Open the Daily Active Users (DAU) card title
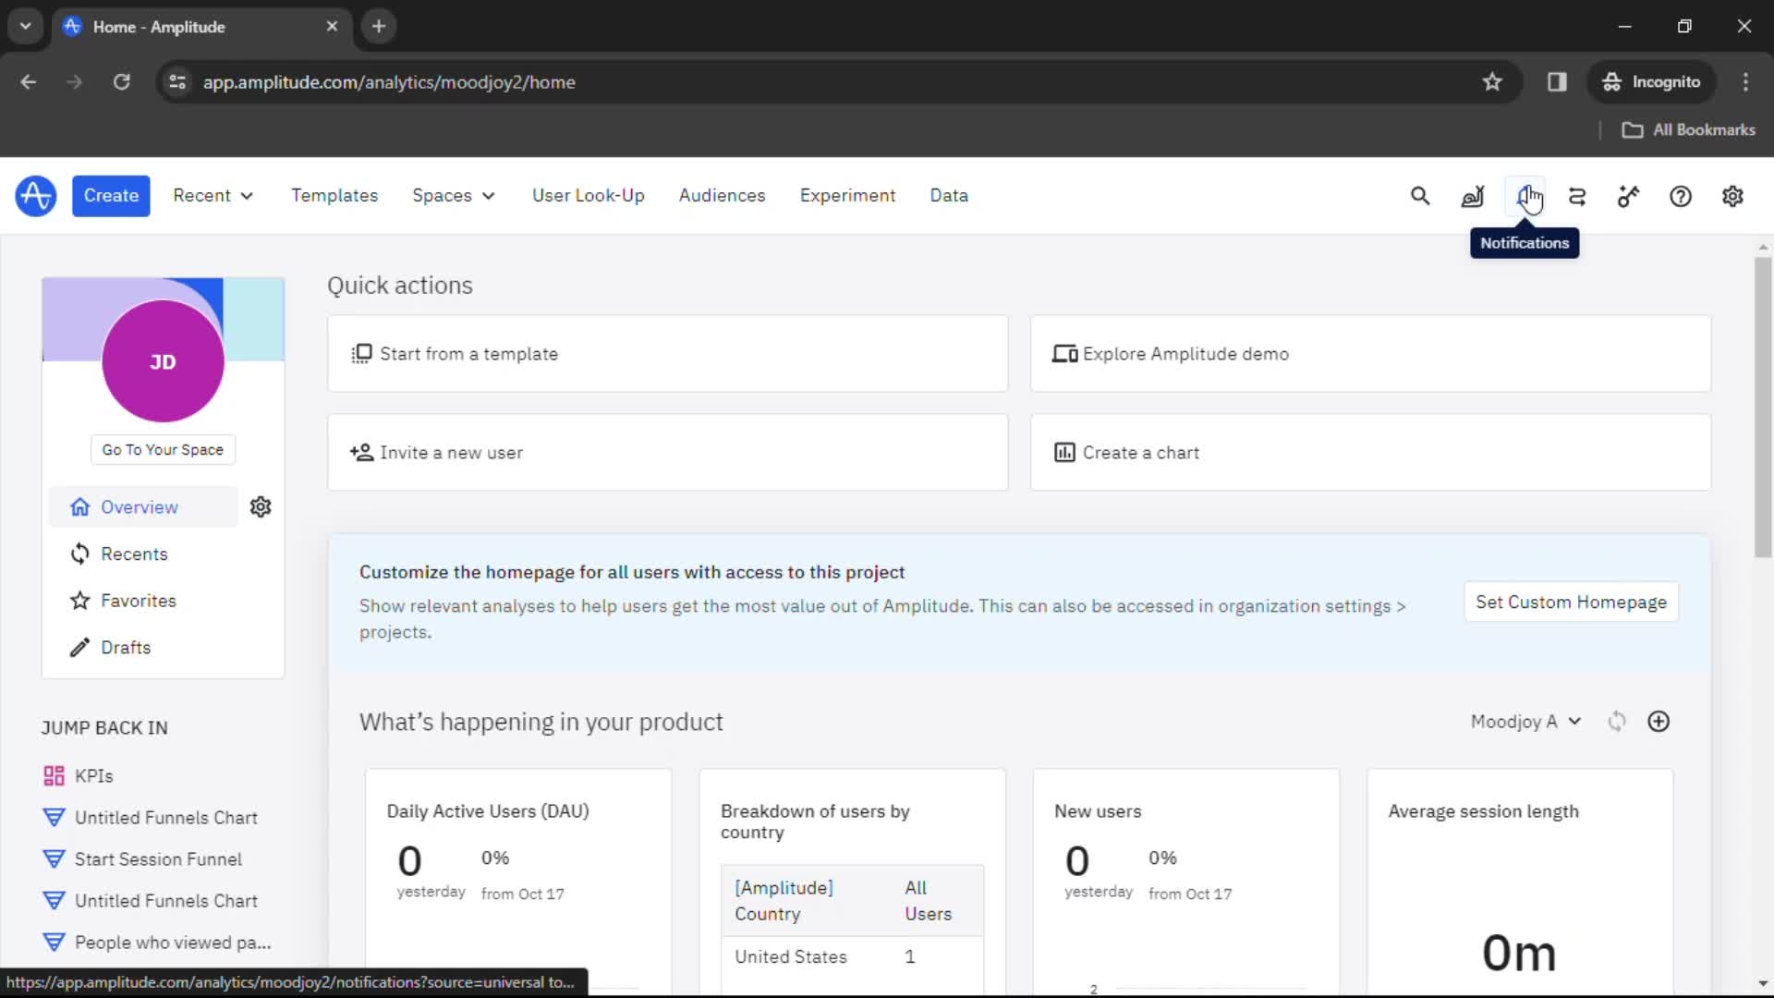Image resolution: width=1774 pixels, height=998 pixels. [488, 811]
